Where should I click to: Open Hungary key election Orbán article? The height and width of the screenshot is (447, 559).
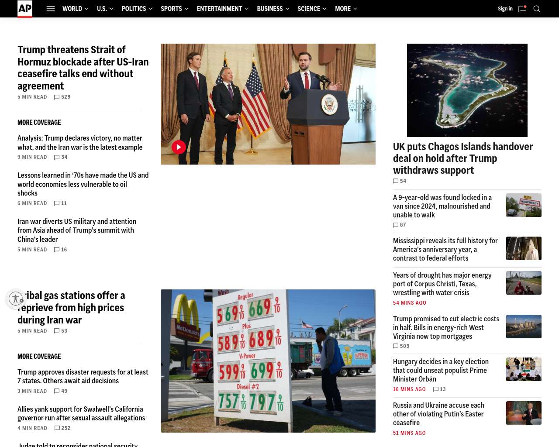[441, 370]
